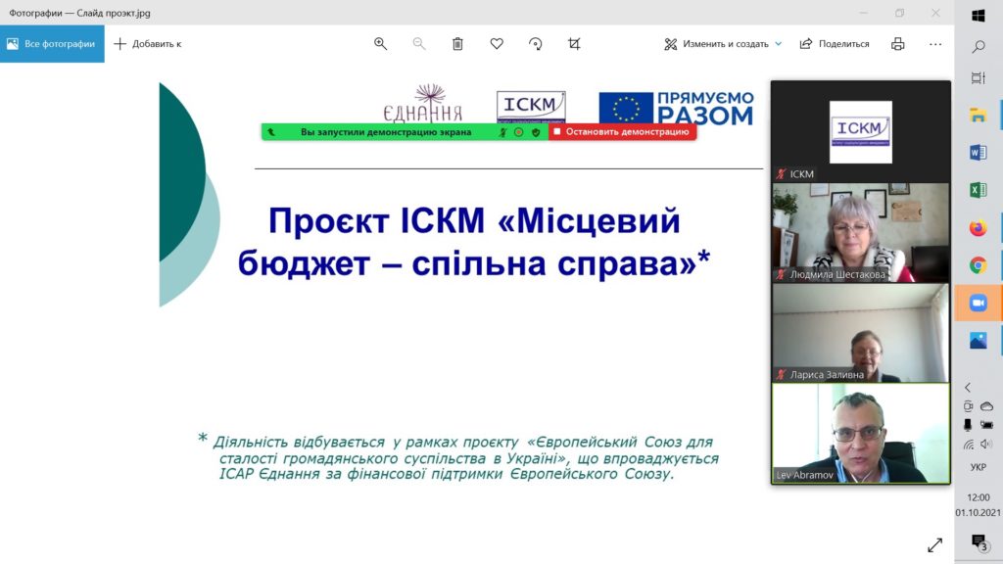Click the zoom in magnifier icon
Screen dimensions: 1003x564
tap(381, 44)
